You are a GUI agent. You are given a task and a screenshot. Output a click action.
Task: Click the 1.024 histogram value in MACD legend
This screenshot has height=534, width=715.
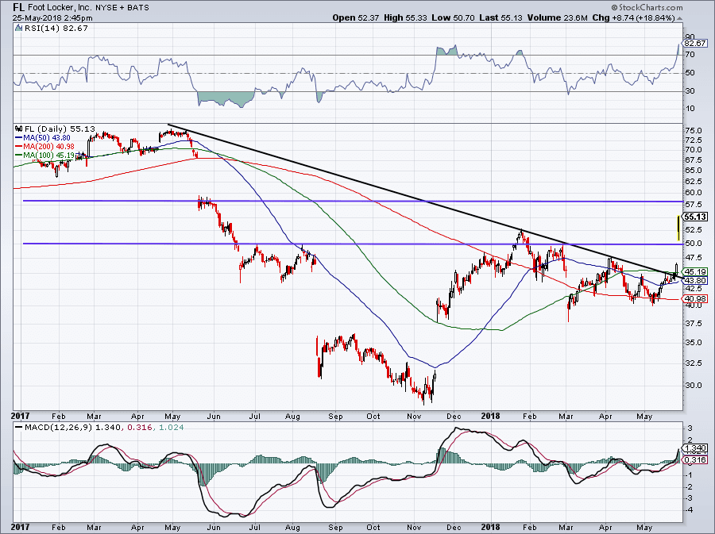coord(172,428)
